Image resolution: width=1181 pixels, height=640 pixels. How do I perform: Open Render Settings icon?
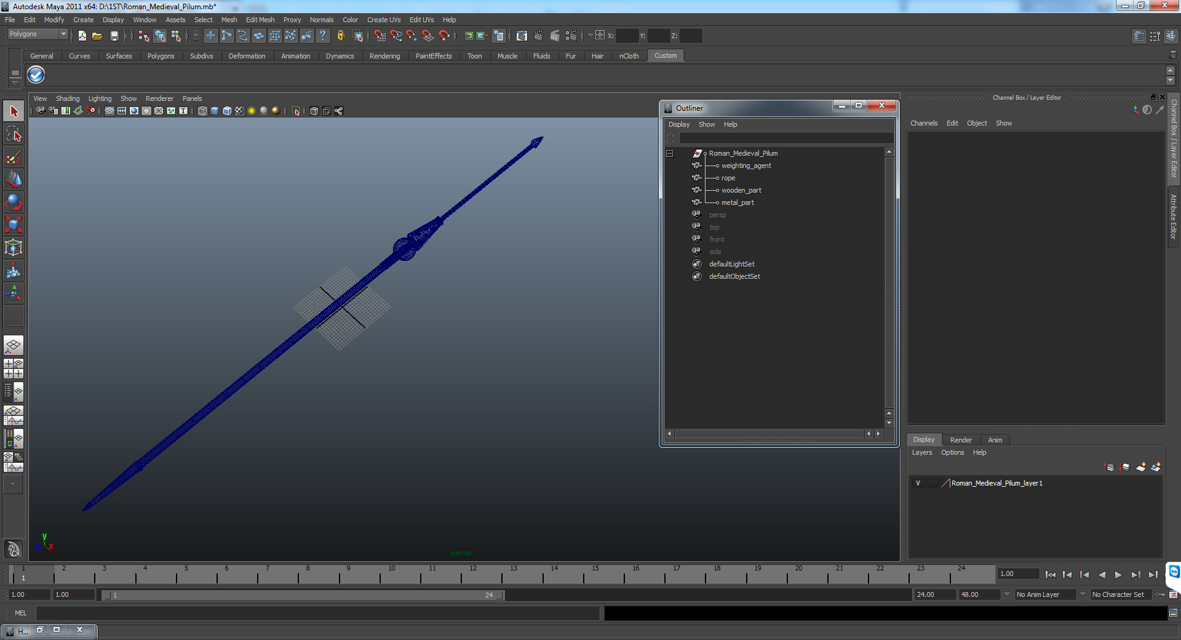(571, 36)
